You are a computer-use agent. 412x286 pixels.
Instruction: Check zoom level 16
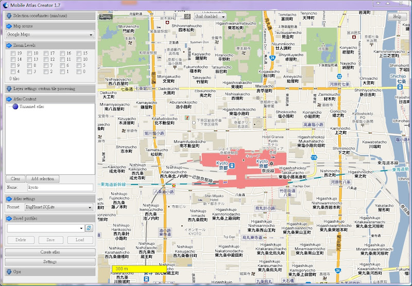[62, 53]
